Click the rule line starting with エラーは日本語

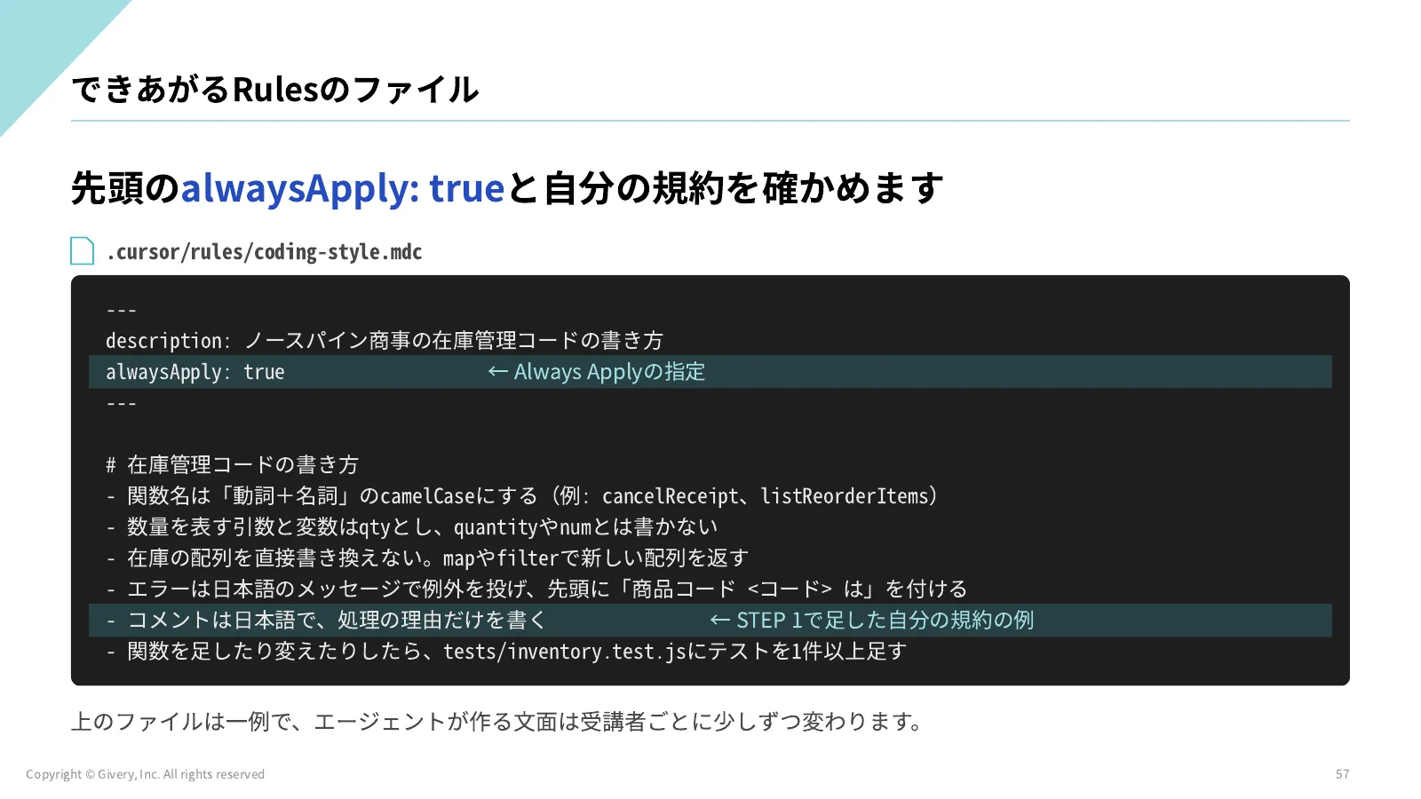536,589
